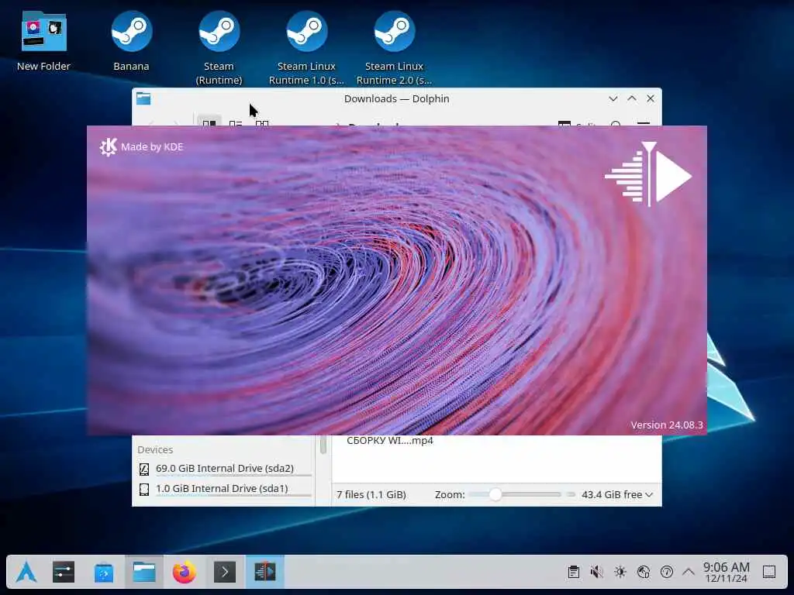
Task: Click the Places panel vertical scrollbar
Action: tap(323, 444)
